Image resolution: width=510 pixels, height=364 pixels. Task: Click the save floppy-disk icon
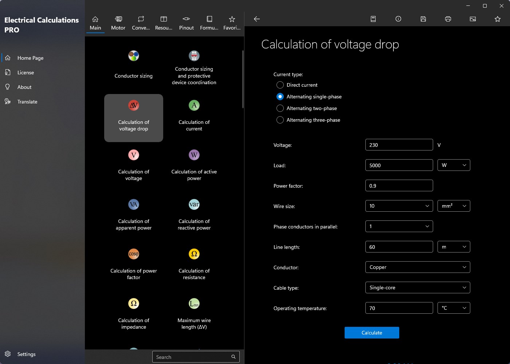coord(423,19)
